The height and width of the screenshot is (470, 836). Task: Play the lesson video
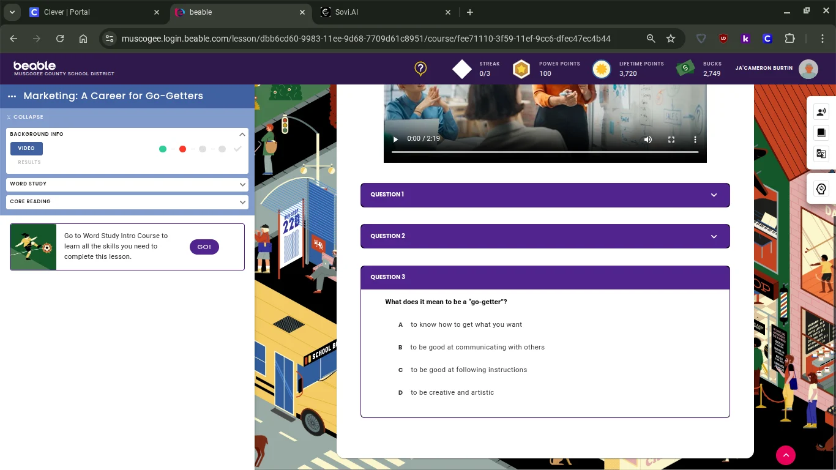click(x=395, y=140)
